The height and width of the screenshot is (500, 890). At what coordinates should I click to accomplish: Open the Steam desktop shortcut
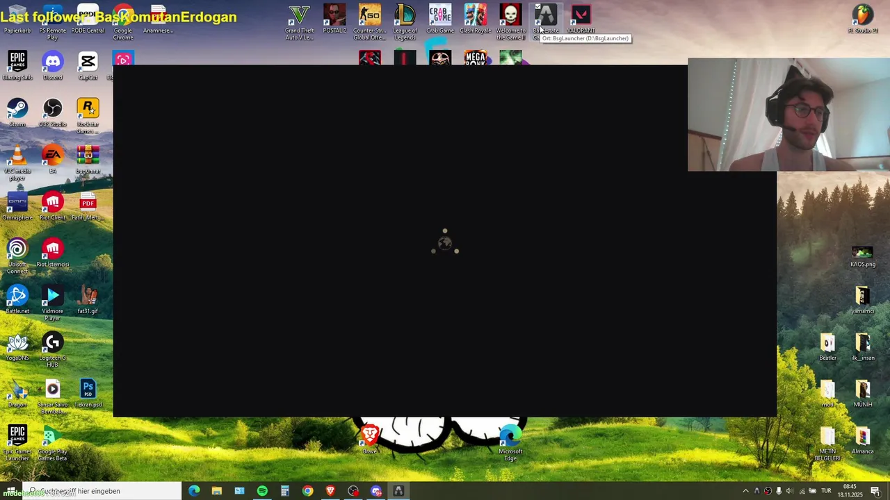[17, 112]
